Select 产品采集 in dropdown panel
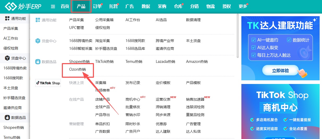The width and height of the screenshot is (322, 139). pyautogui.click(x=76, y=20)
